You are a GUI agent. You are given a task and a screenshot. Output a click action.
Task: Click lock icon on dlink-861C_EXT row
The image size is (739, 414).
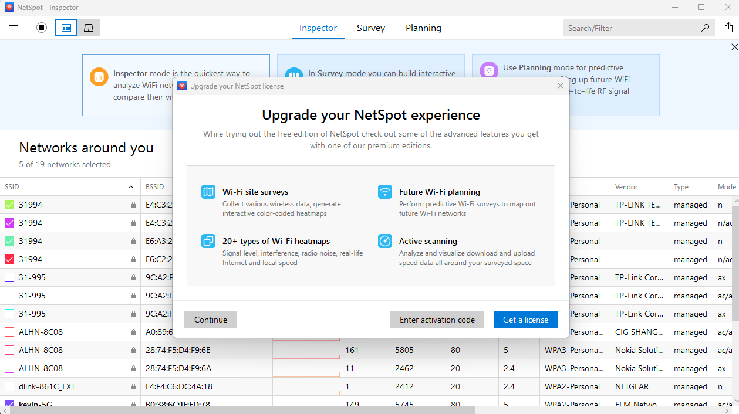133,387
